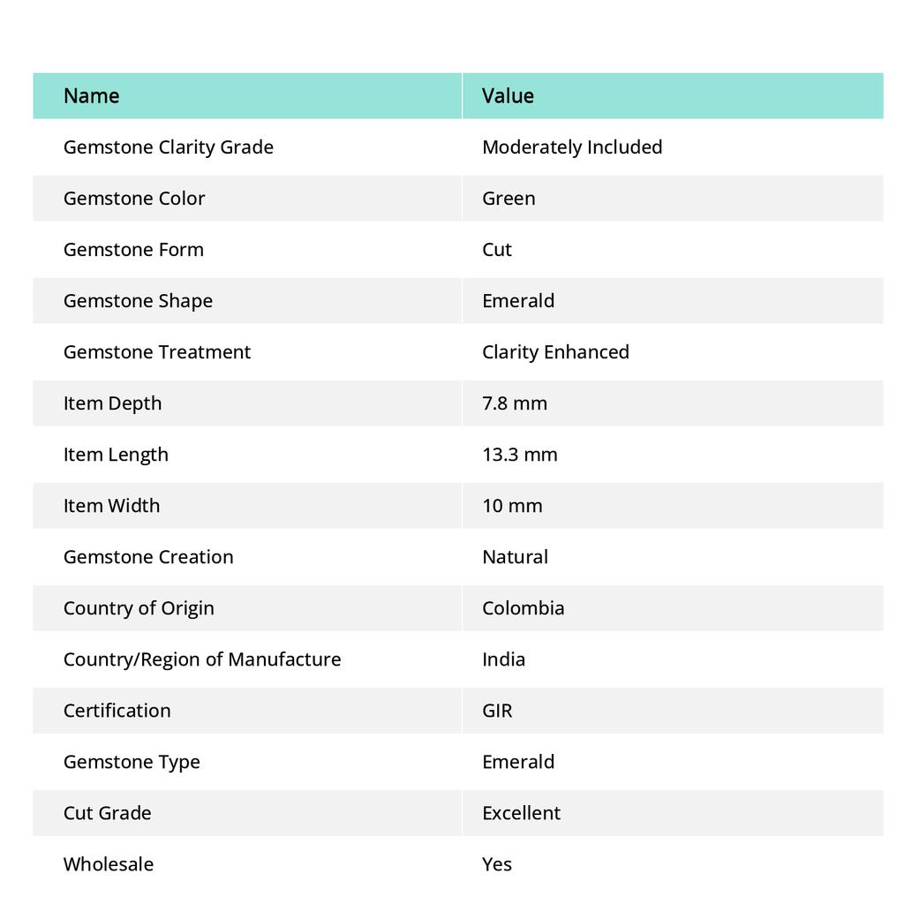The image size is (904, 904).
Task: Select the Item Width label
Action: 112,506
